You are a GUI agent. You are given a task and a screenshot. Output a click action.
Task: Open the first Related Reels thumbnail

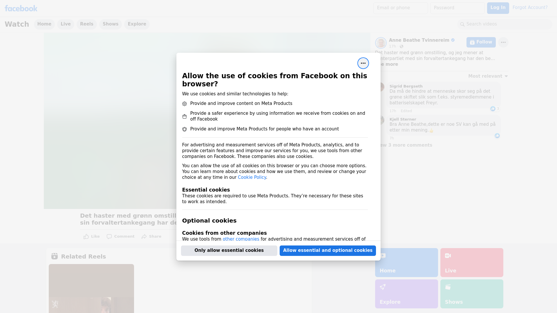[x=91, y=288]
